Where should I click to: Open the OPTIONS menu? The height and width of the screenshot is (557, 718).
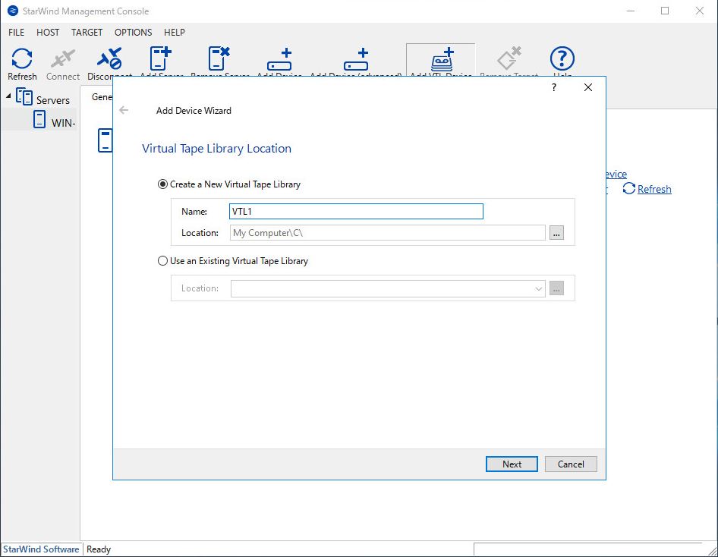pyautogui.click(x=133, y=33)
